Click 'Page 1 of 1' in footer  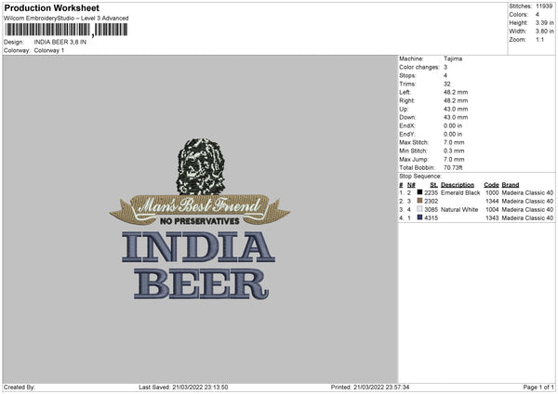[538, 387]
